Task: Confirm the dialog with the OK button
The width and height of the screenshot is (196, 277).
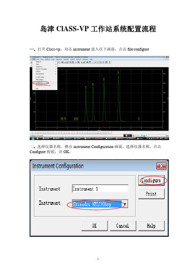Action: 94,226
